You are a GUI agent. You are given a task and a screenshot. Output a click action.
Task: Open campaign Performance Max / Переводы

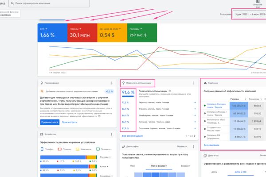click(216, 121)
